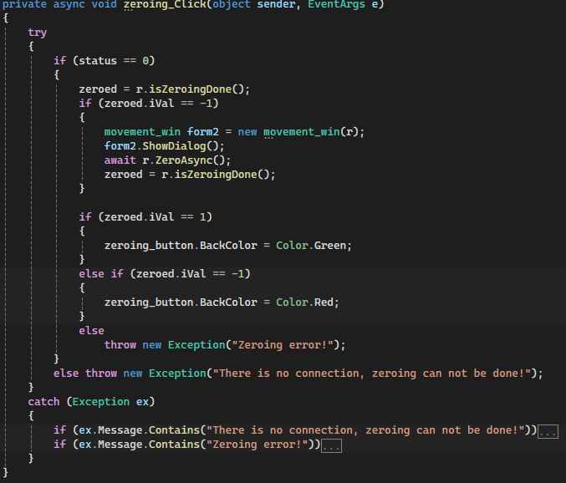Click the Color.Green value

click(x=311, y=246)
